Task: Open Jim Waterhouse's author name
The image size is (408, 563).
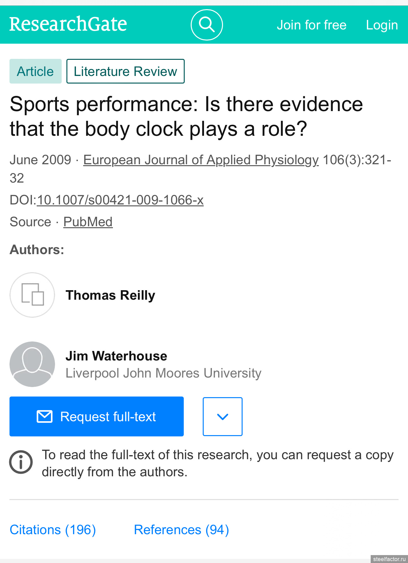Action: click(116, 356)
